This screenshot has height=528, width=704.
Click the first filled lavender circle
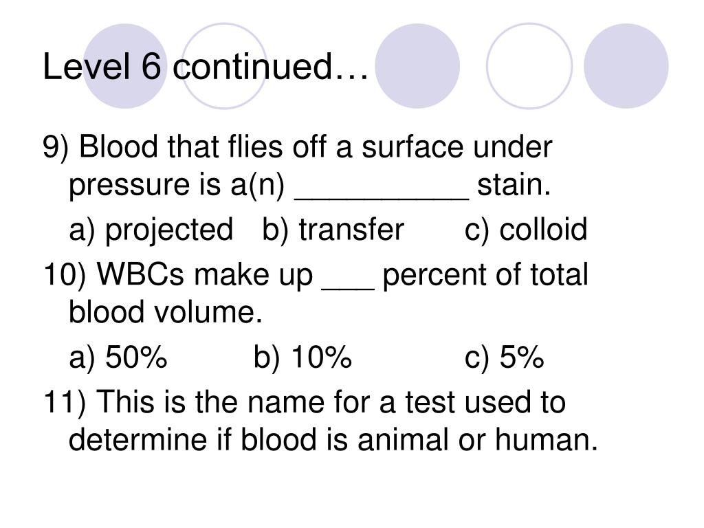click(x=125, y=66)
